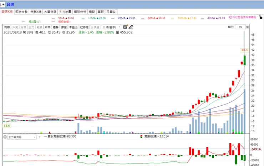This screenshot has height=166, width=264.
Task: Switch to the 即時走勢 tab
Action: click(21, 12)
